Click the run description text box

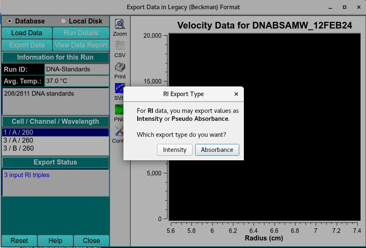pyautogui.click(x=55, y=101)
